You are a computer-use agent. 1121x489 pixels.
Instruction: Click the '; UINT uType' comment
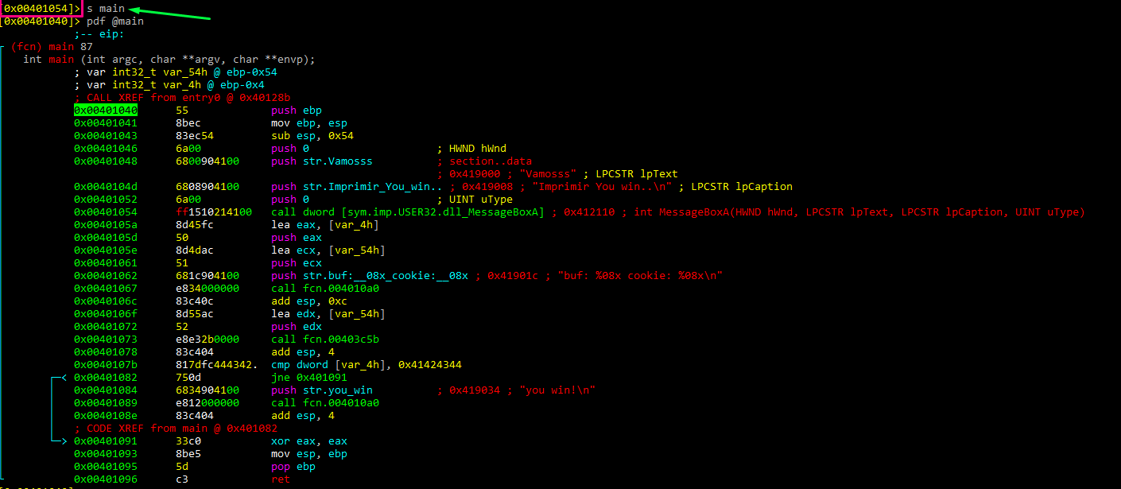coord(475,199)
